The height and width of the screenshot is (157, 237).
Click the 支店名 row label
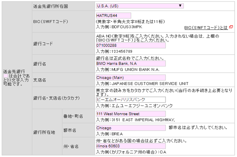pyautogui.click(x=39, y=80)
